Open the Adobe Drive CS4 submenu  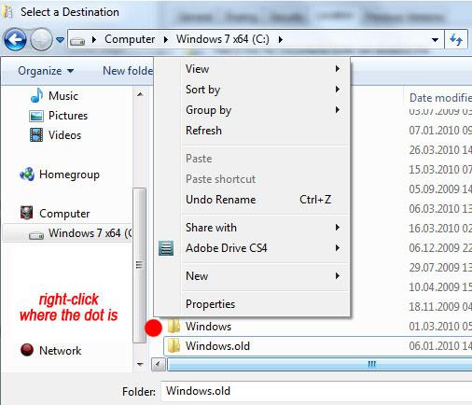click(x=253, y=248)
